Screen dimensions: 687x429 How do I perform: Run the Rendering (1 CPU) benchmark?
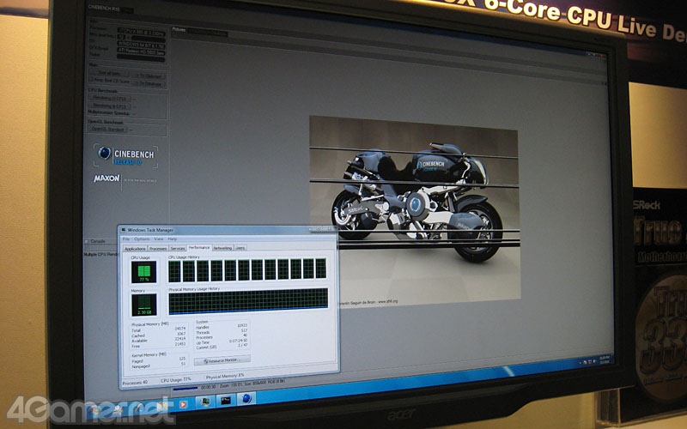(x=109, y=98)
